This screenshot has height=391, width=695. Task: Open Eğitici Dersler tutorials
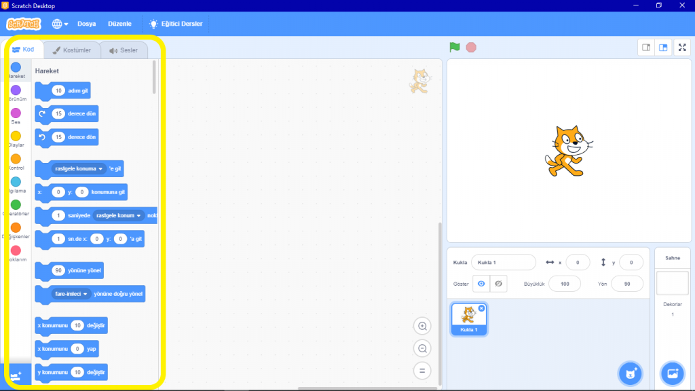tap(176, 24)
